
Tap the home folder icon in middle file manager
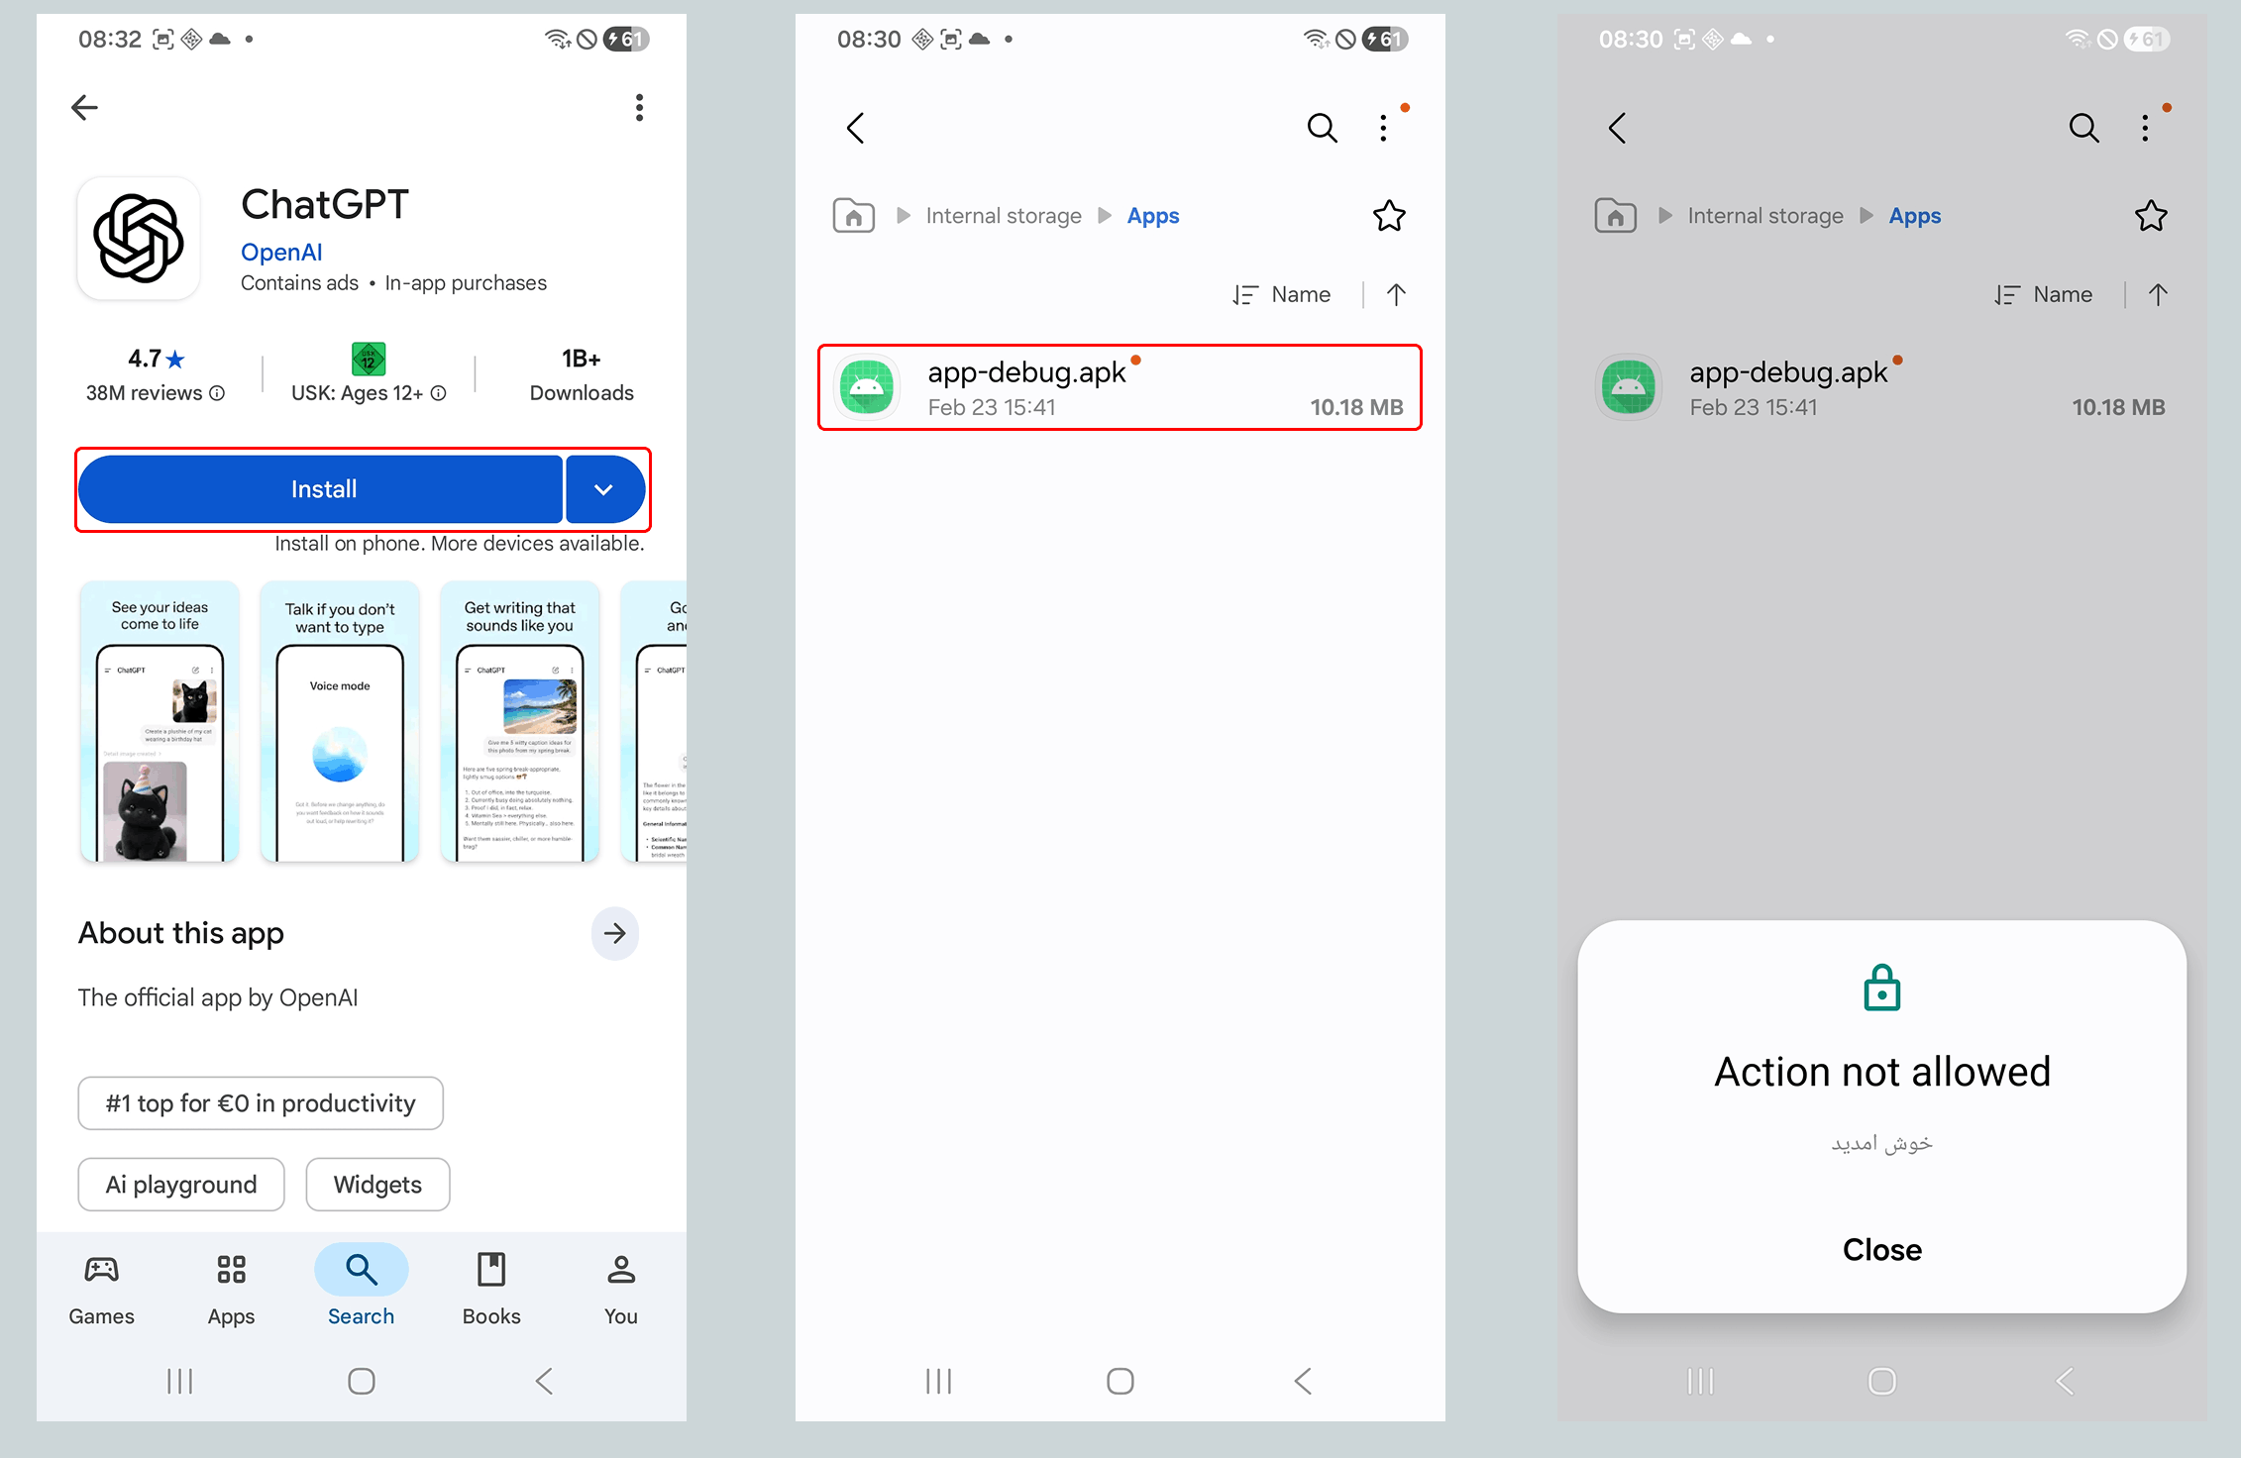click(x=854, y=216)
